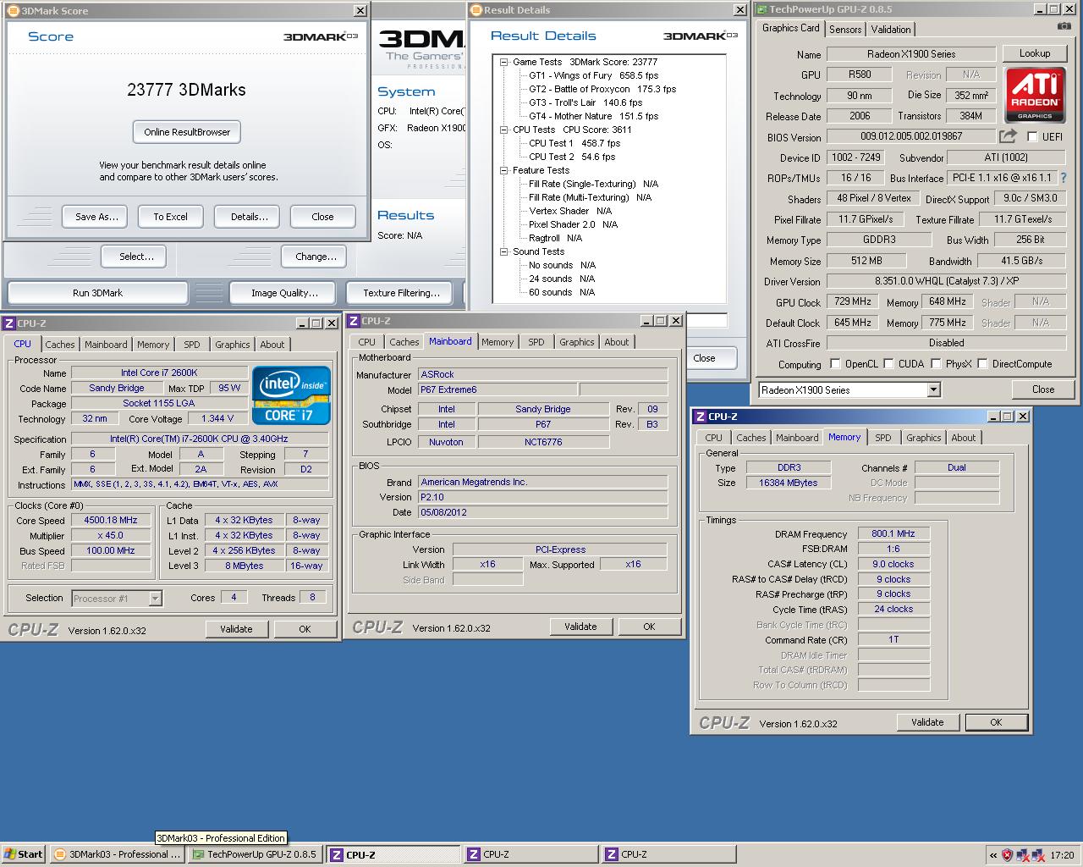Click the GPU-Z screenshot camera icon
Viewport: 1083px width, 867px height.
(x=1064, y=27)
